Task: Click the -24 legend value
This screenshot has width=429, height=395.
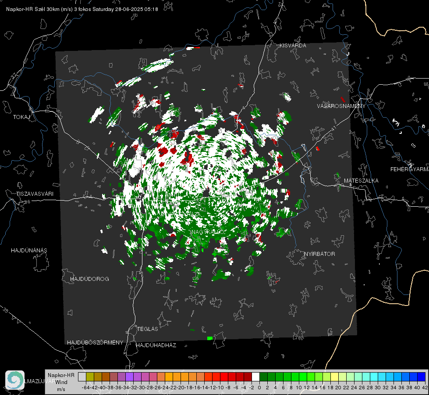Action: (165, 388)
